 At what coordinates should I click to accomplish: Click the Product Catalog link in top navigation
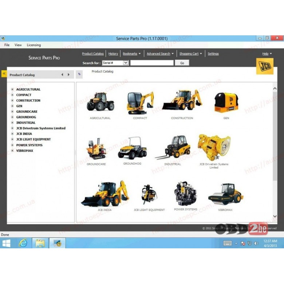[93, 54]
